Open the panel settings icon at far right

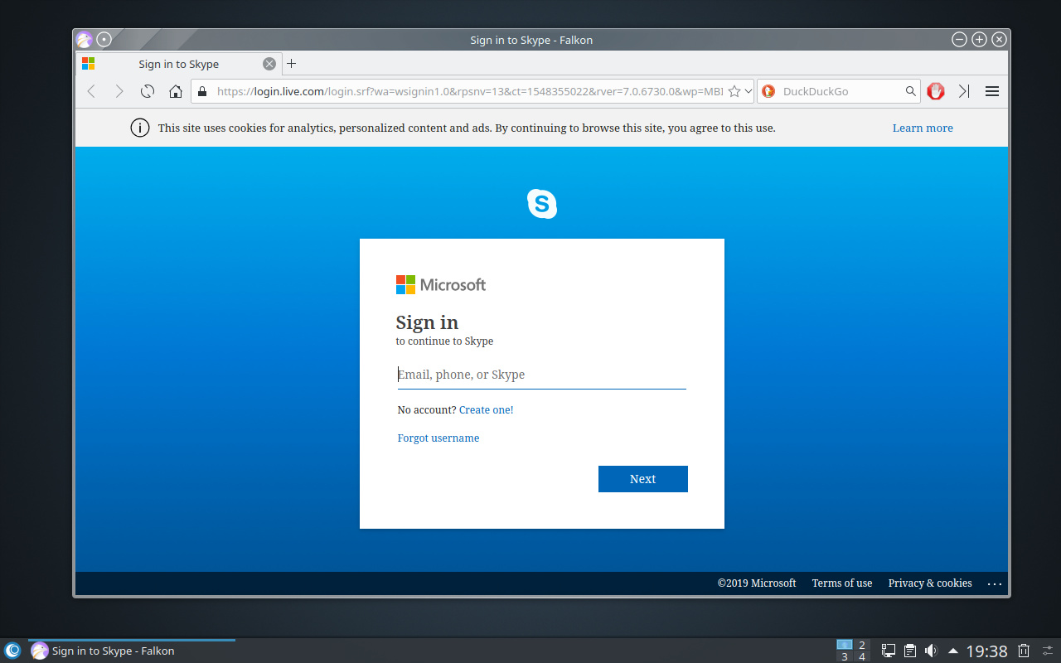tap(1049, 651)
